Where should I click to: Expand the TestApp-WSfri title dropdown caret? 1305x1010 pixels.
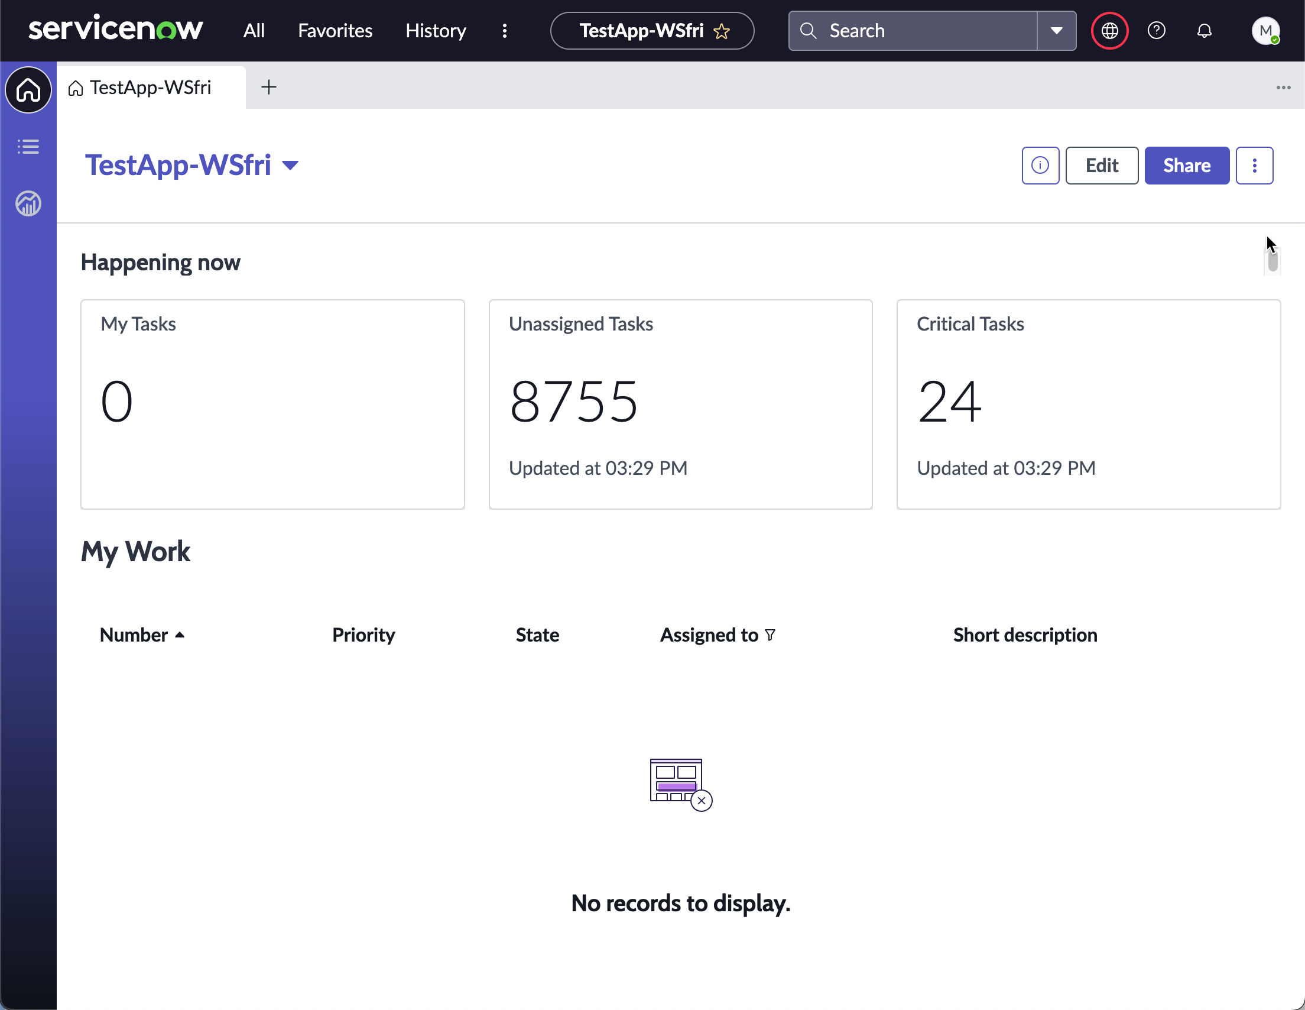coord(290,166)
